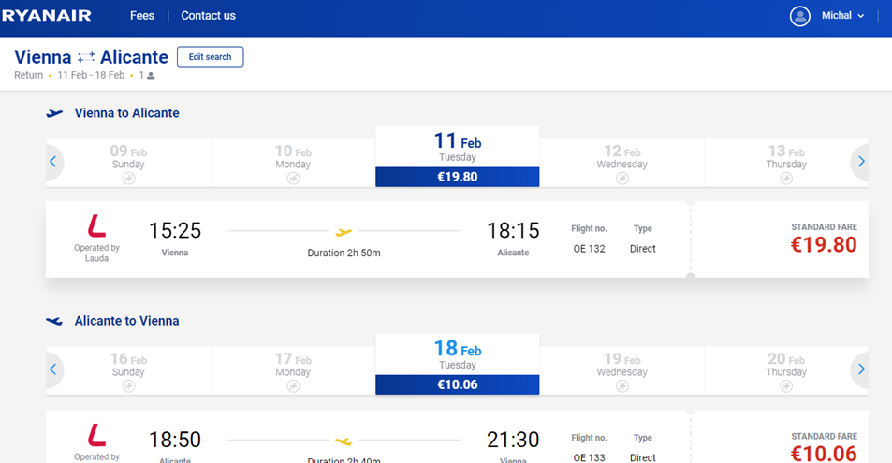Show later outbound dates with right chevron

point(861,162)
